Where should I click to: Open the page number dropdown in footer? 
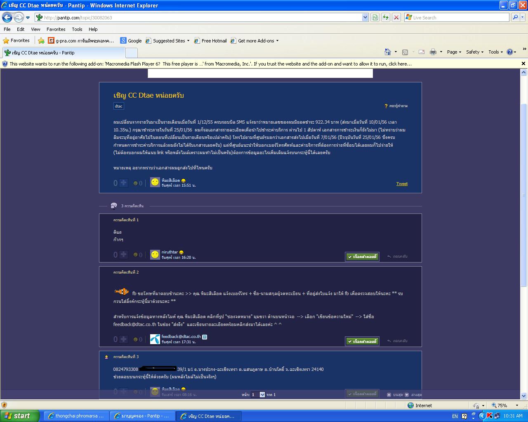point(258,394)
